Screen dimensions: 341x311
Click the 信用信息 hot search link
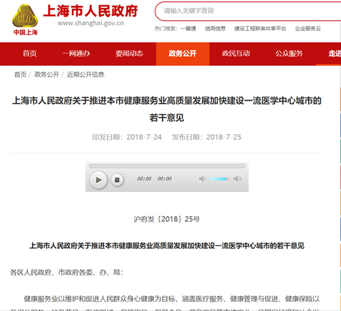coord(216,28)
